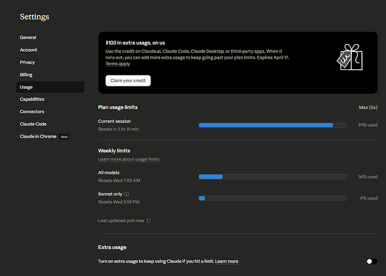Switch to Billing settings
This screenshot has width=386, height=276.
pos(26,75)
